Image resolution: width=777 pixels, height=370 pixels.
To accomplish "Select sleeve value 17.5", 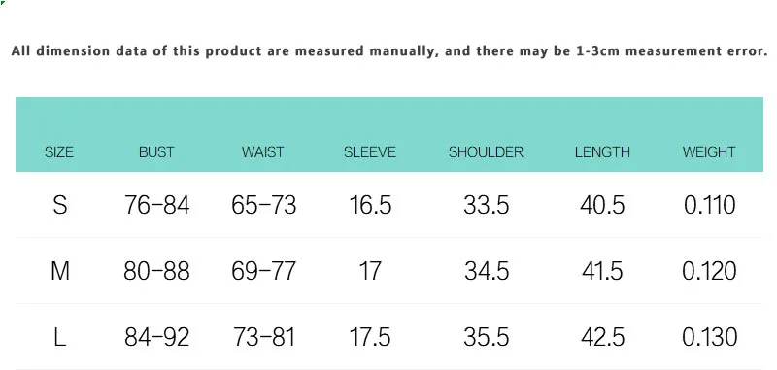I will [370, 337].
